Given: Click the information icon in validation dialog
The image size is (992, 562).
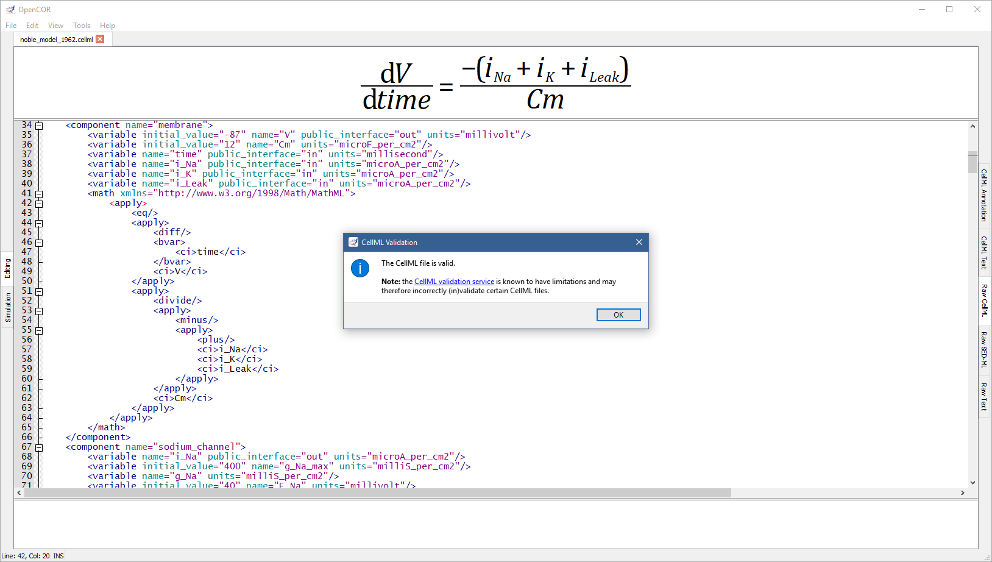Looking at the screenshot, I should pos(360,268).
